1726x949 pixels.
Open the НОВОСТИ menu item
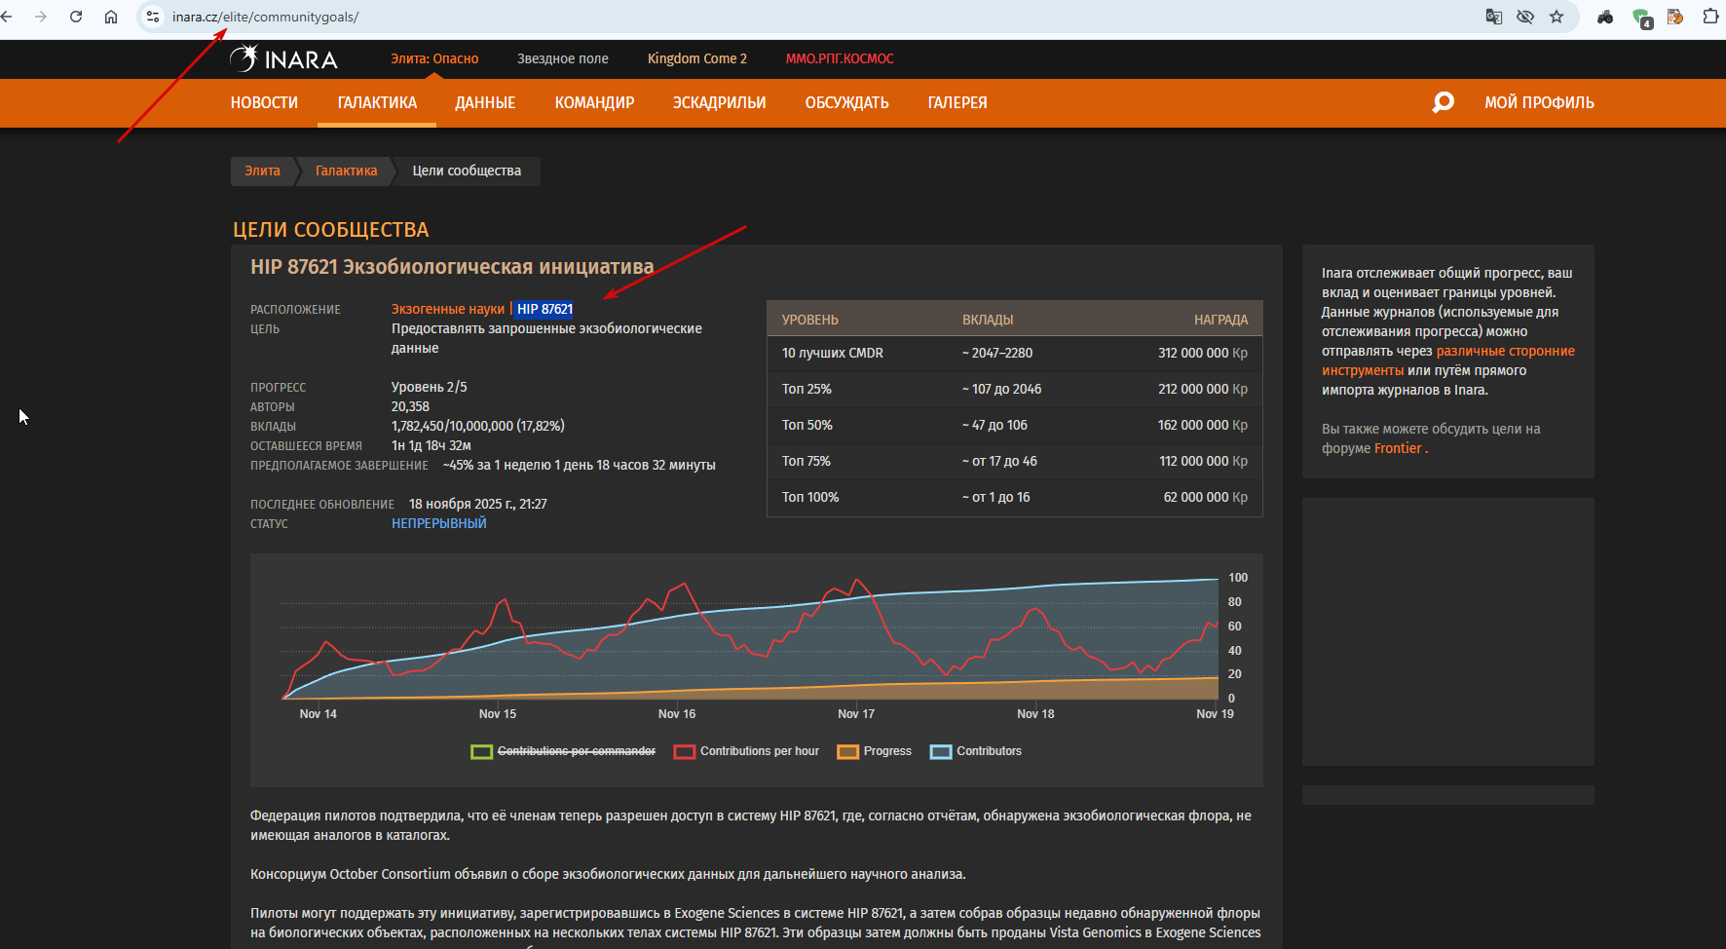coord(264,103)
